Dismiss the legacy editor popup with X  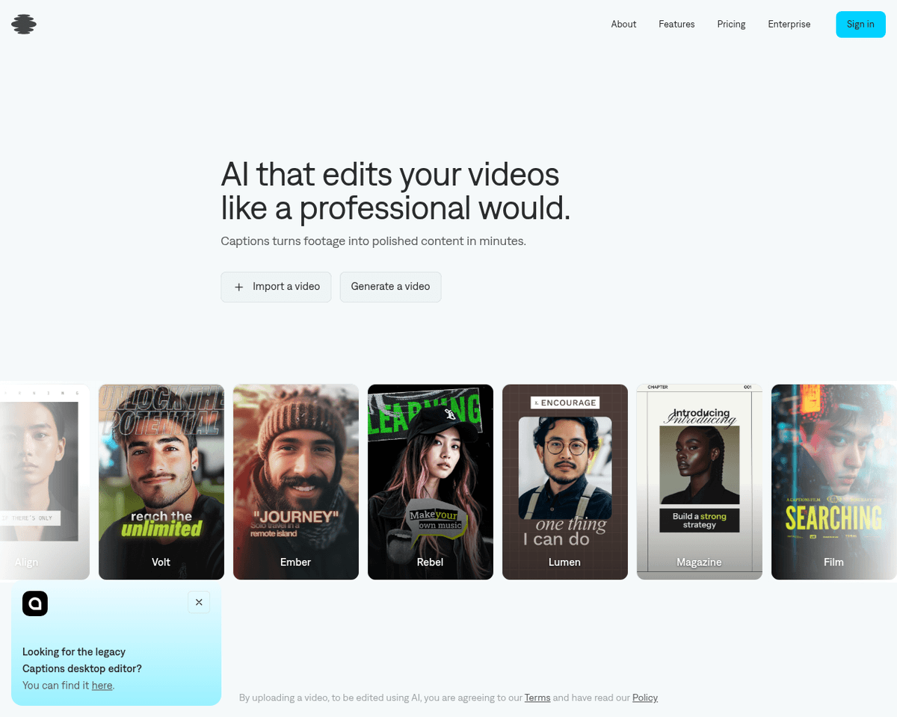(x=199, y=602)
